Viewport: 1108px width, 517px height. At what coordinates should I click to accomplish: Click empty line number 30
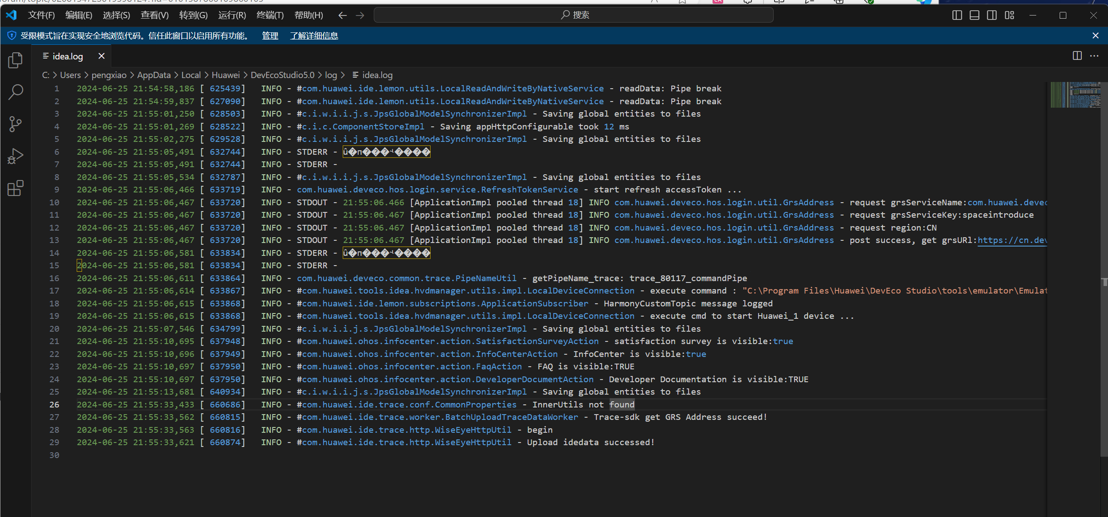[x=54, y=455]
